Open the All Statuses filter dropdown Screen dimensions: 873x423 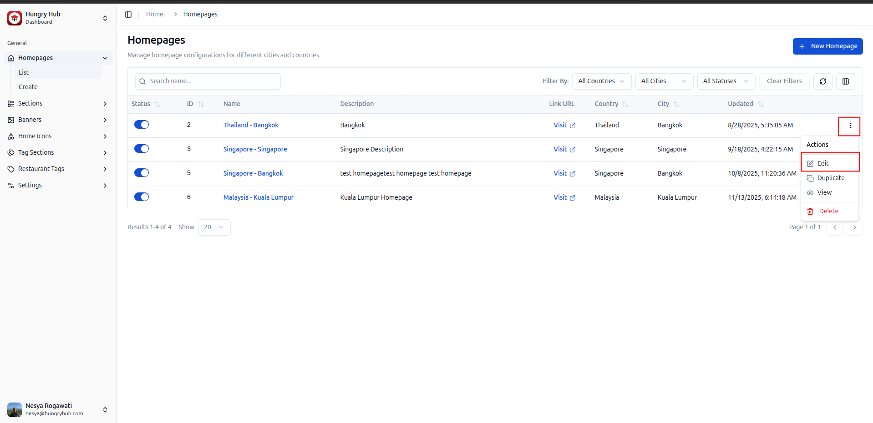(x=726, y=81)
